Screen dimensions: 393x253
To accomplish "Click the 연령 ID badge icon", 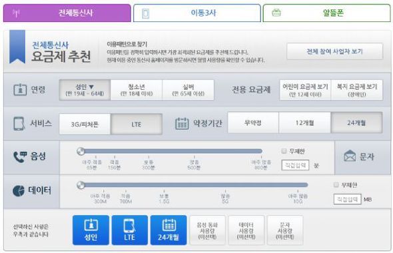I will click(20, 89).
